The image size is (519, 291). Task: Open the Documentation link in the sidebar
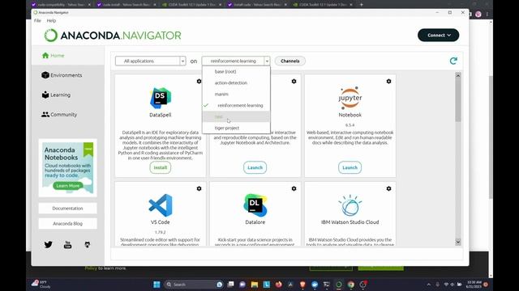pyautogui.click(x=67, y=209)
